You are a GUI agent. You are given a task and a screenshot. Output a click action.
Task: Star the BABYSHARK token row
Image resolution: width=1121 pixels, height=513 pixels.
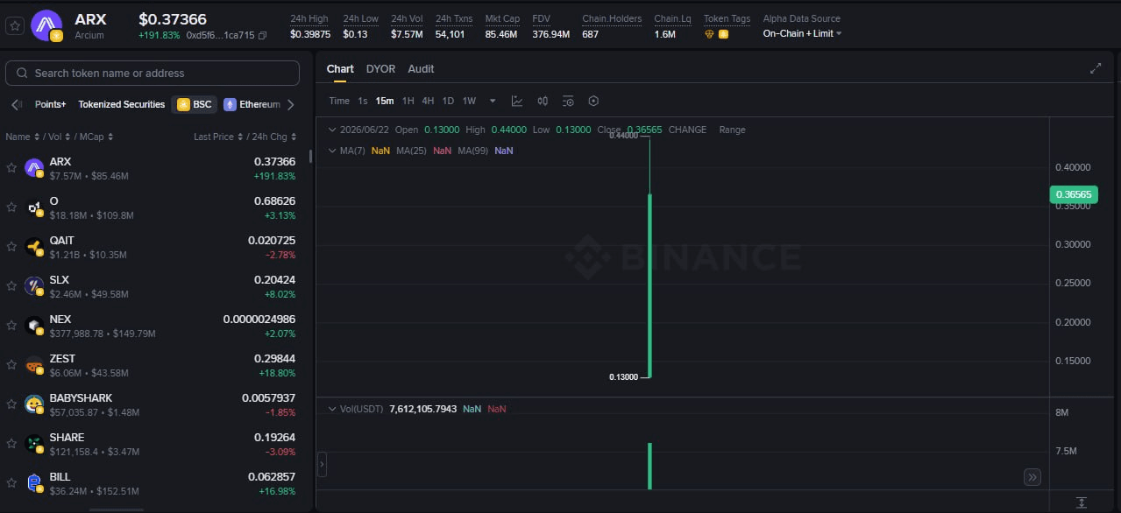[11, 404]
